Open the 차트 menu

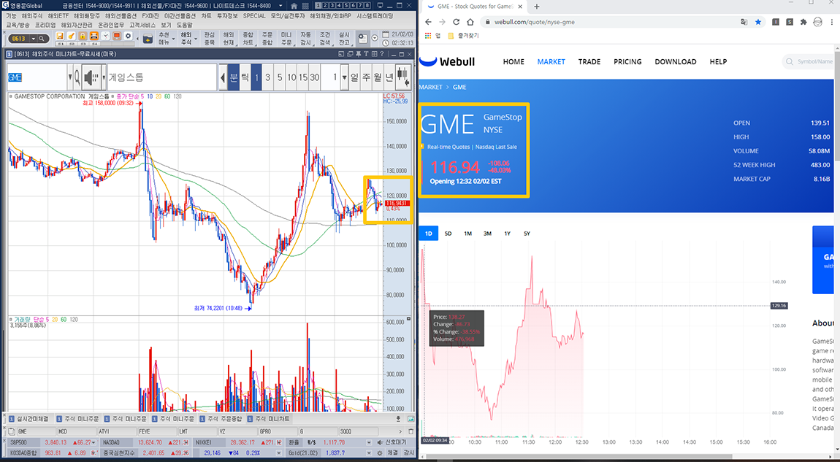207,16
